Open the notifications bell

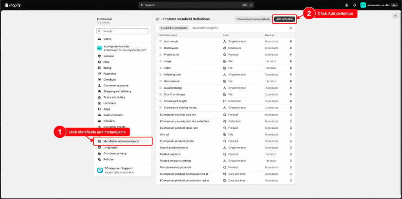[x=354, y=5]
